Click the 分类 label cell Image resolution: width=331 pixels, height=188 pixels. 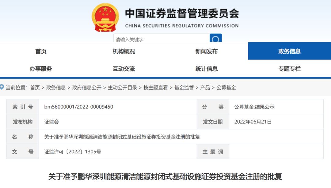(x=213, y=107)
